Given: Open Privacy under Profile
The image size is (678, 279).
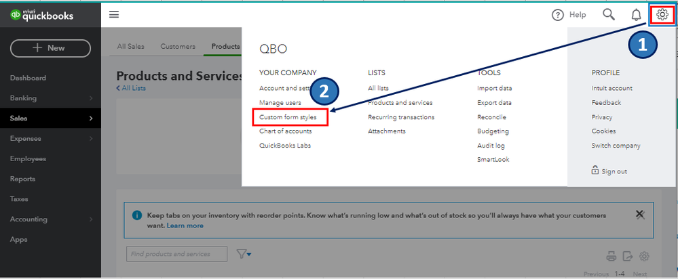Looking at the screenshot, I should [x=602, y=117].
